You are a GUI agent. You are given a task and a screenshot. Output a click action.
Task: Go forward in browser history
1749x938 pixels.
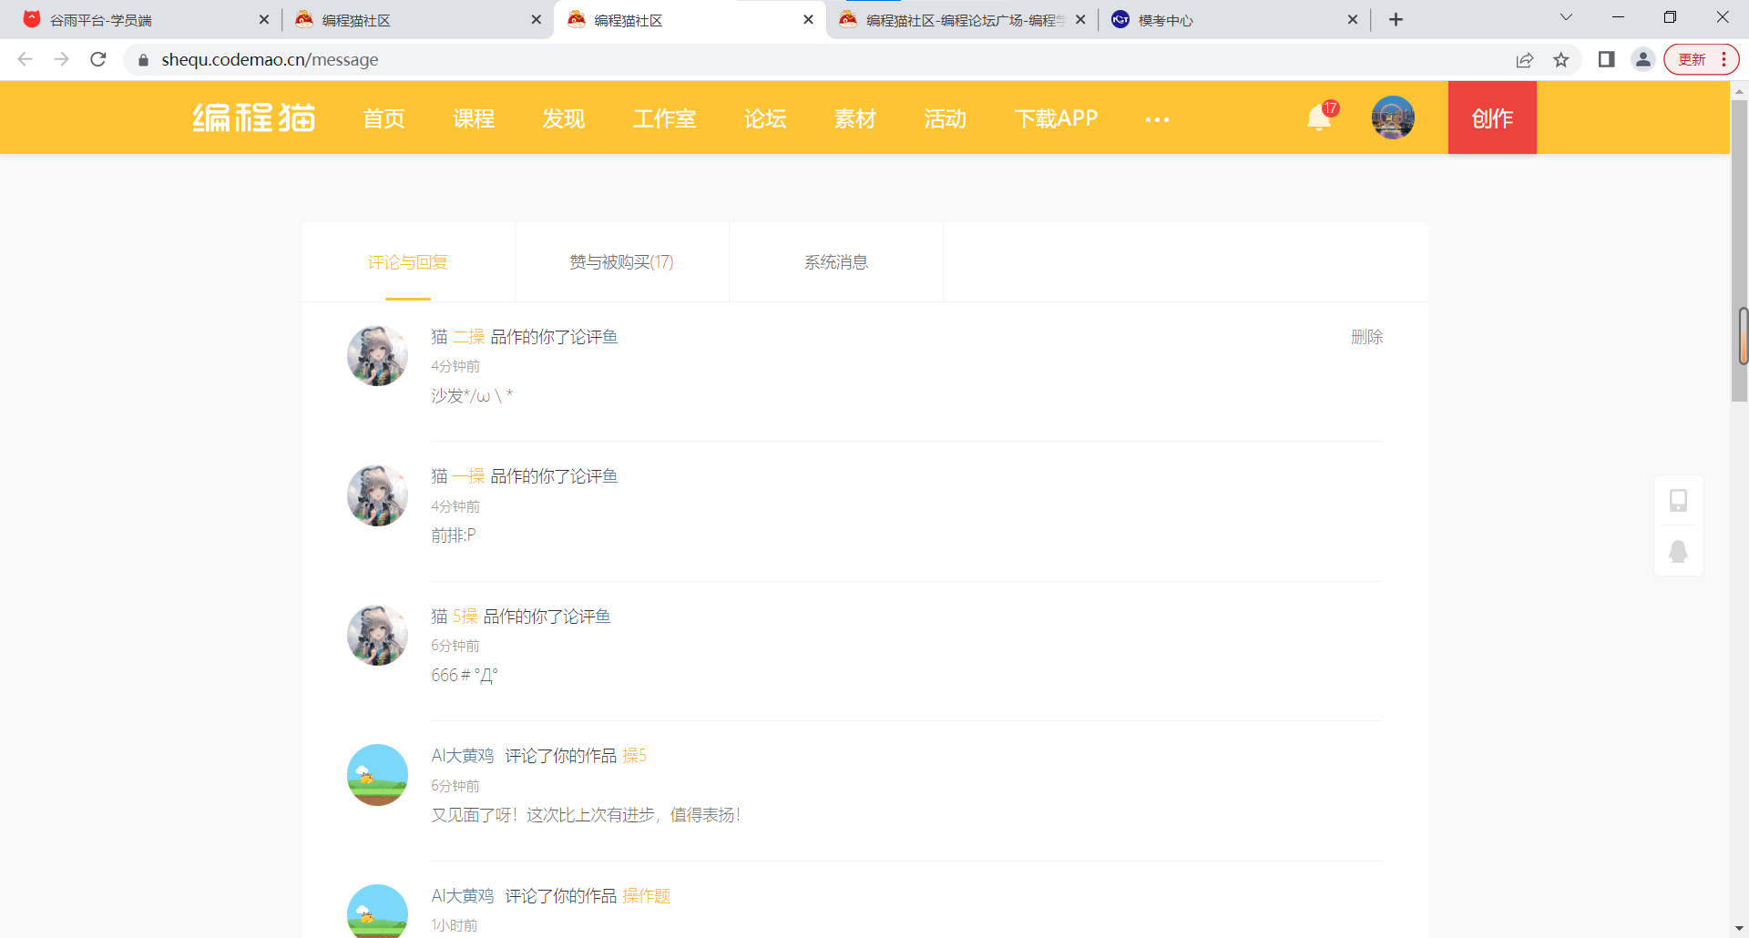[x=62, y=59]
